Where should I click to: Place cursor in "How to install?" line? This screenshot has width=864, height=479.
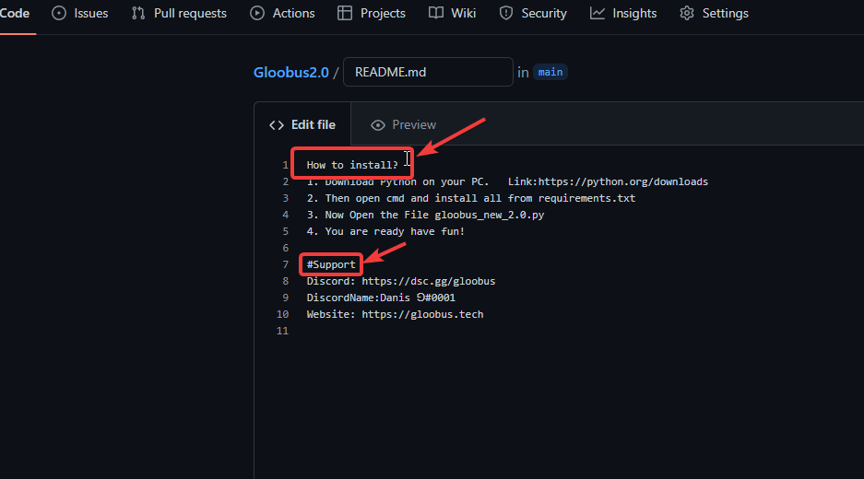[352, 165]
